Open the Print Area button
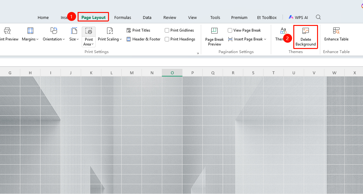363x194 pixels. pos(89,37)
